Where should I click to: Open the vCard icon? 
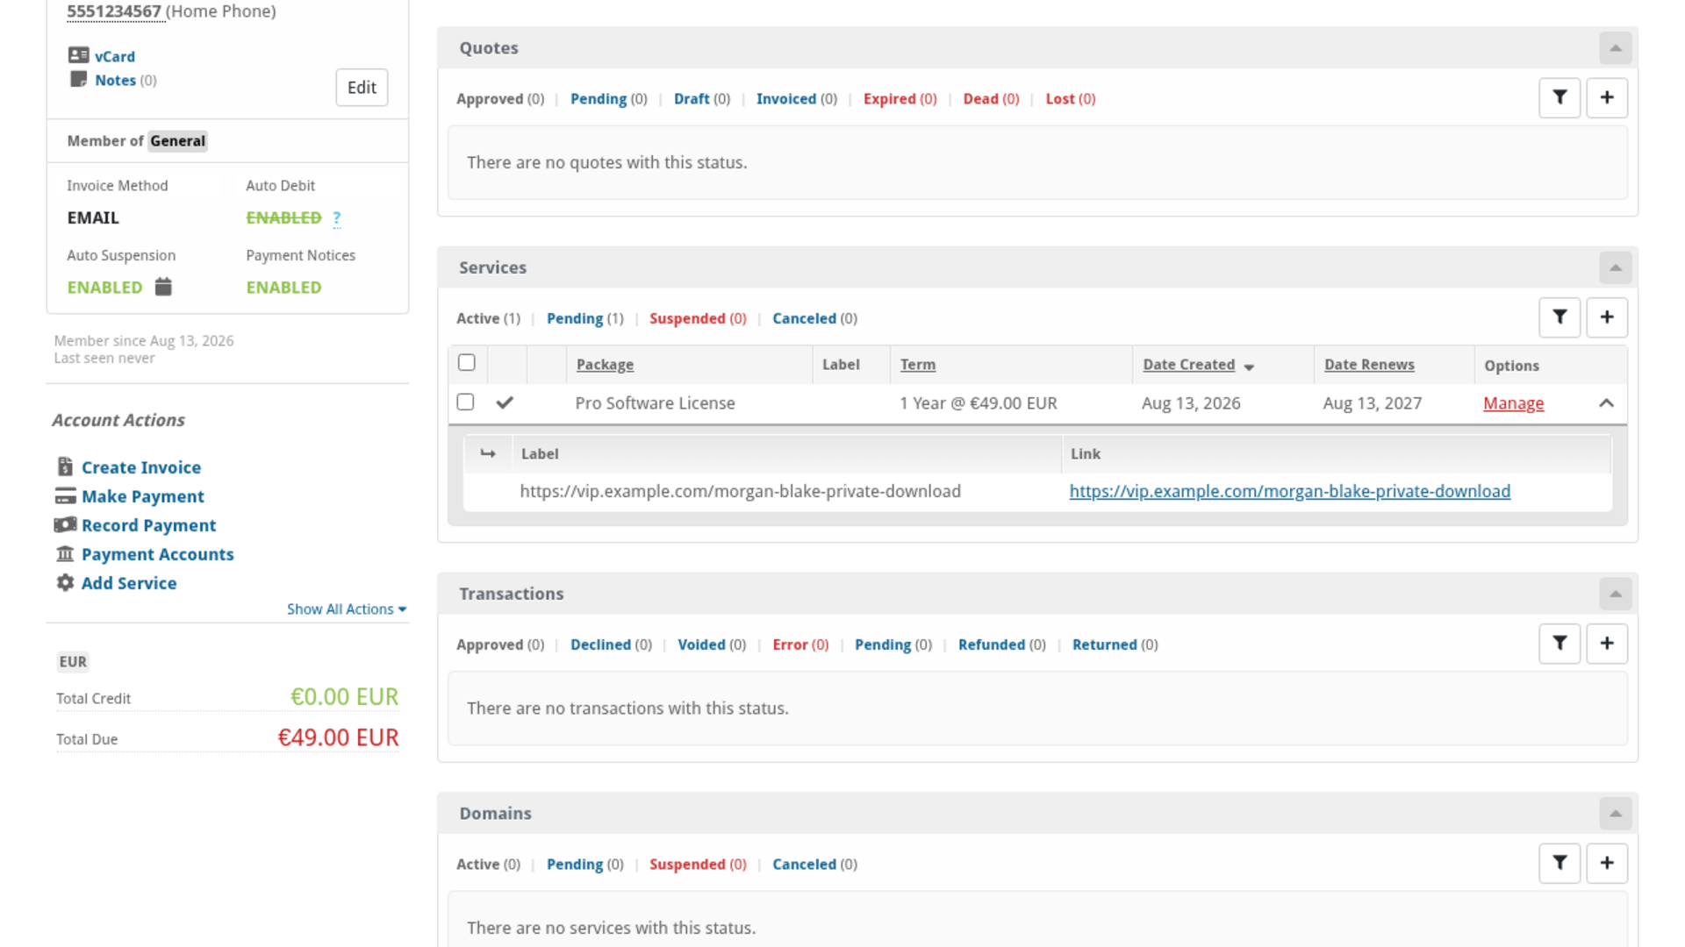tap(78, 55)
